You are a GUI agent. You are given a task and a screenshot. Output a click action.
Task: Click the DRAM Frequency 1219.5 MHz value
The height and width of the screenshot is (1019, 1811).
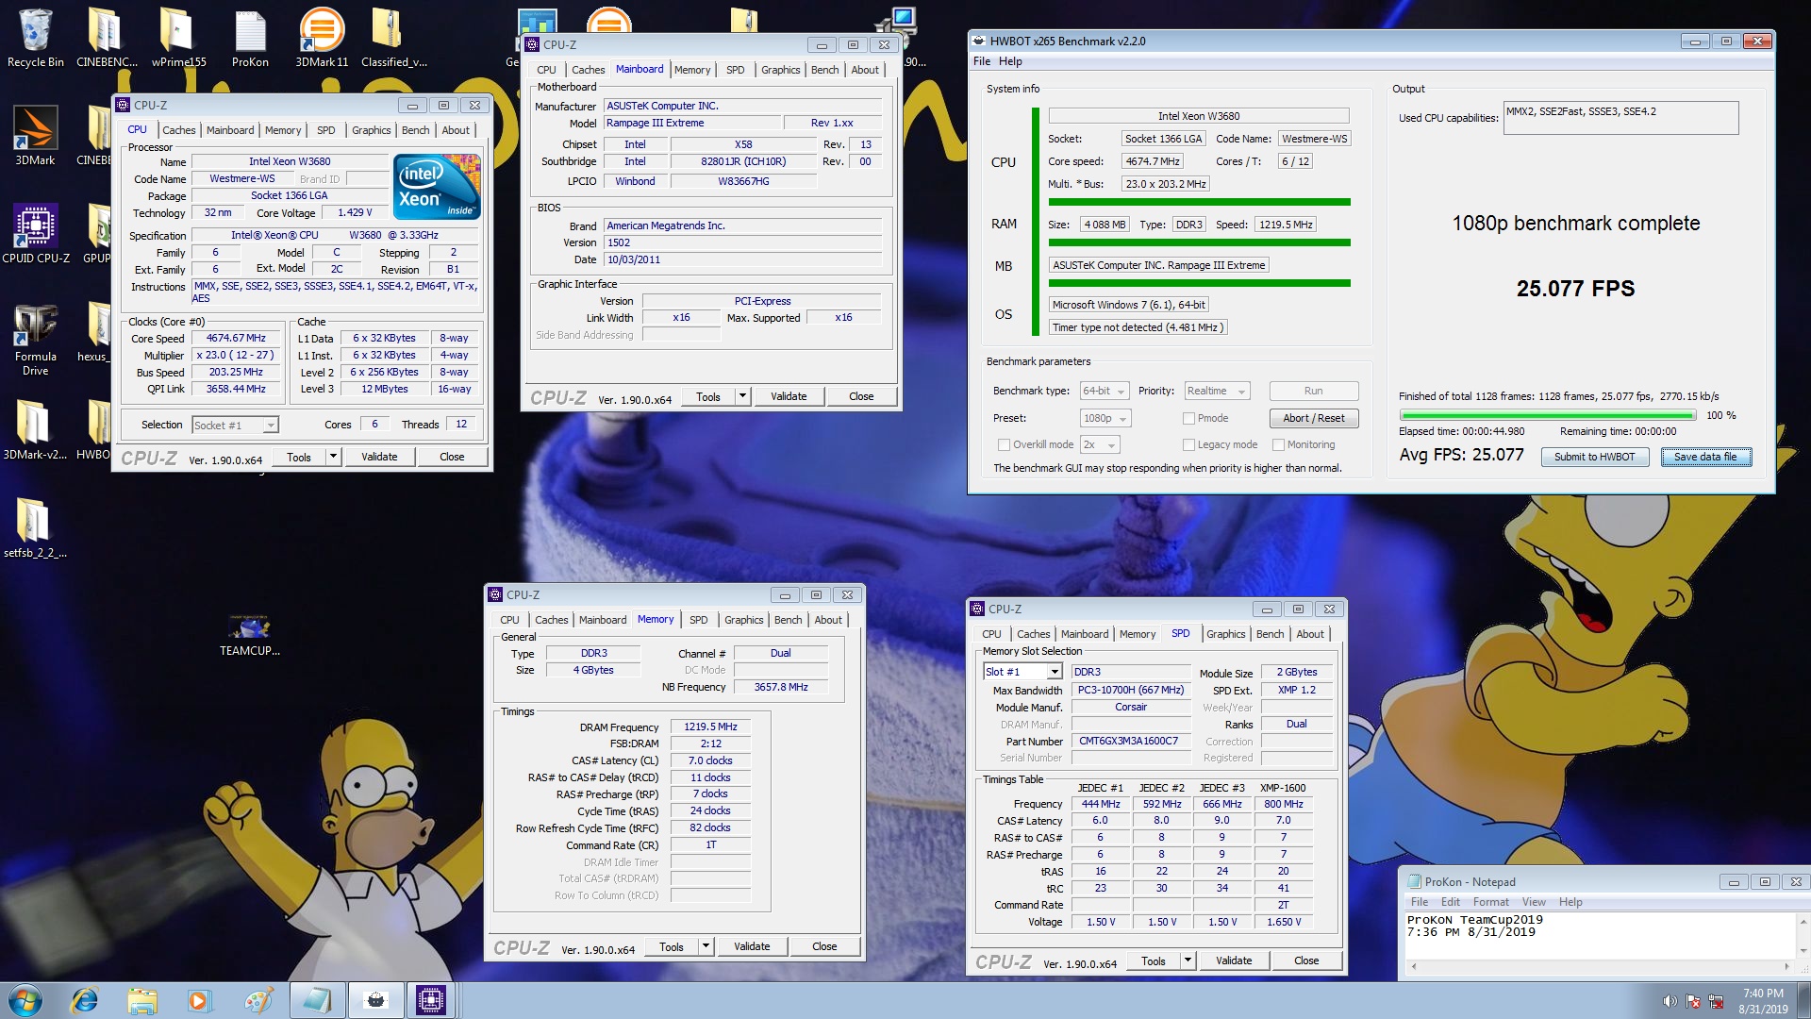(710, 727)
